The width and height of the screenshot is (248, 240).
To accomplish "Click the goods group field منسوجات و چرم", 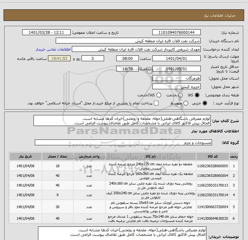I will 123,142.
